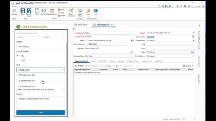Open the Email type selector arrow
The width and height of the screenshot is (216, 121).
(86, 40)
